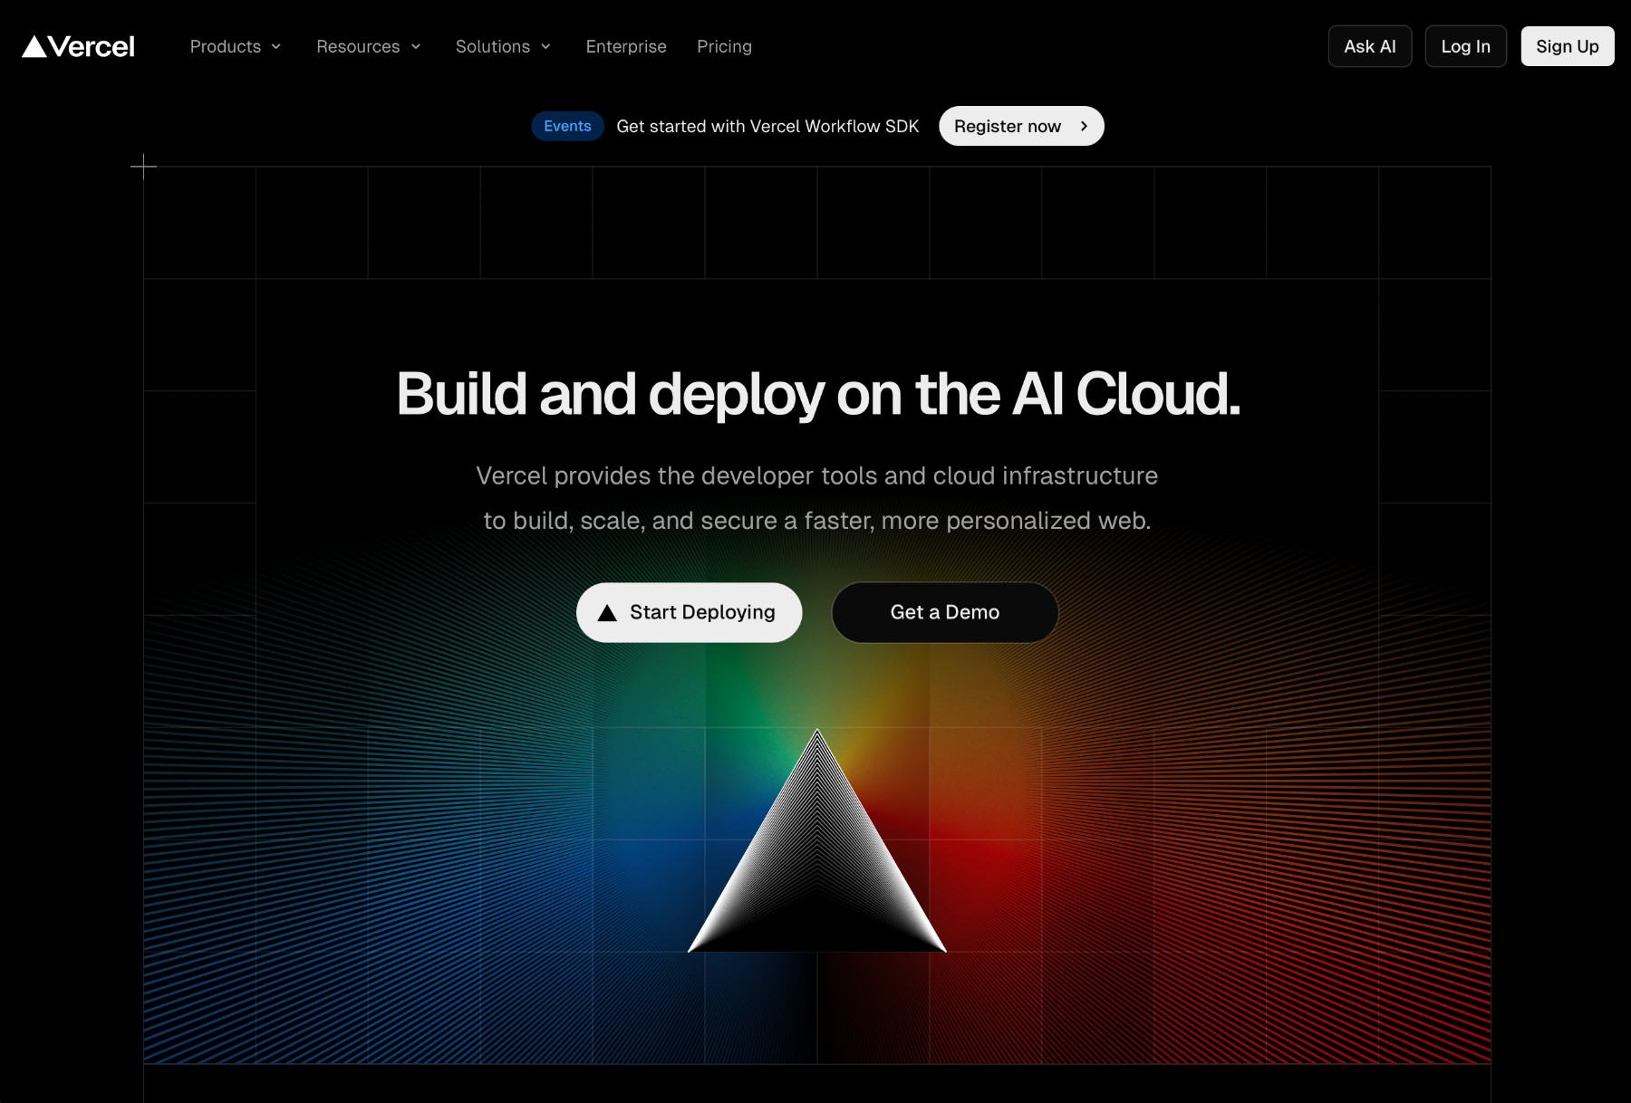Expand the Solutions chevron arrow
This screenshot has width=1631, height=1103.
545,47
